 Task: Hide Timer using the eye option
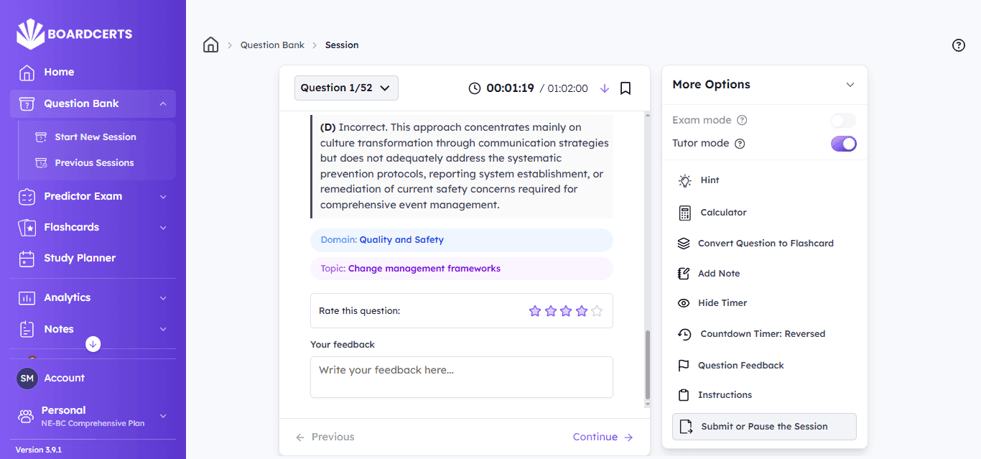[722, 303]
